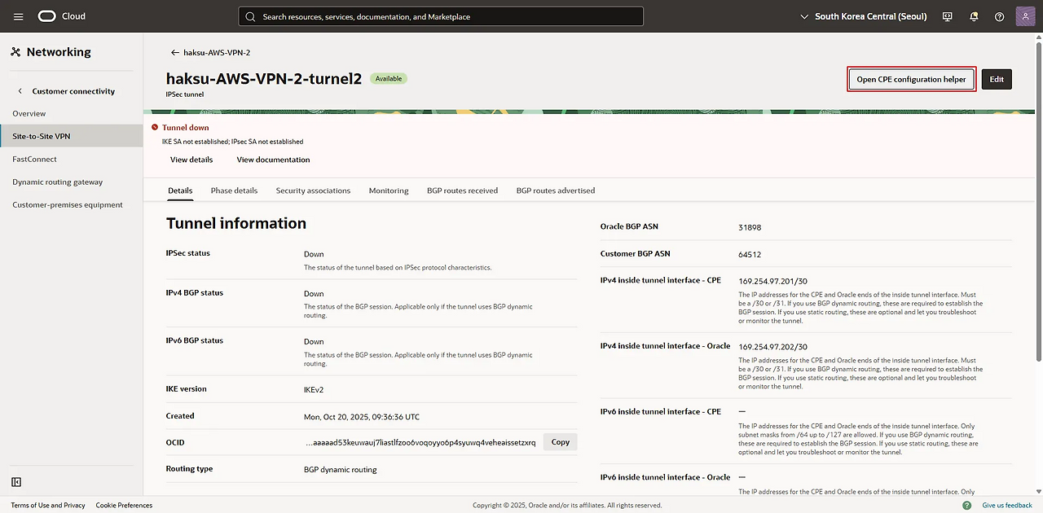The width and height of the screenshot is (1043, 513).
Task: Switch to the Phase details tab
Action: [x=234, y=191]
